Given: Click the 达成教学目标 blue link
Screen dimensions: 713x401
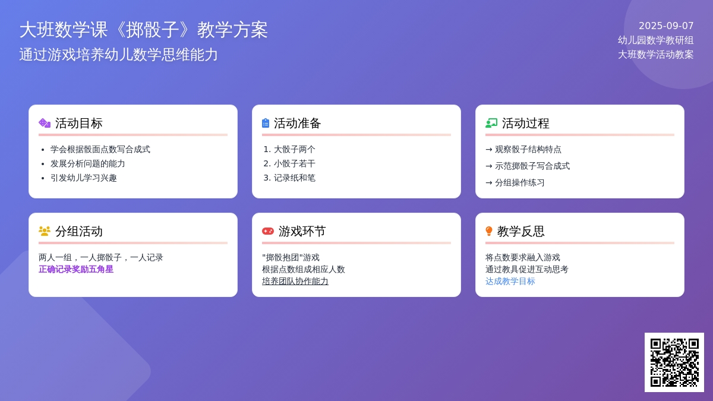Looking at the screenshot, I should point(510,281).
